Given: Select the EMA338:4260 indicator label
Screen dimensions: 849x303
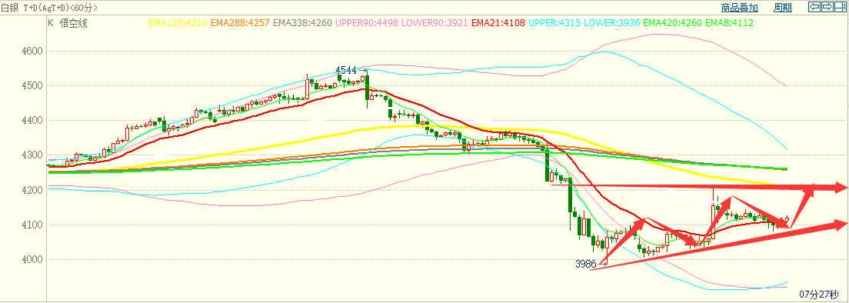Looking at the screenshot, I should [304, 23].
